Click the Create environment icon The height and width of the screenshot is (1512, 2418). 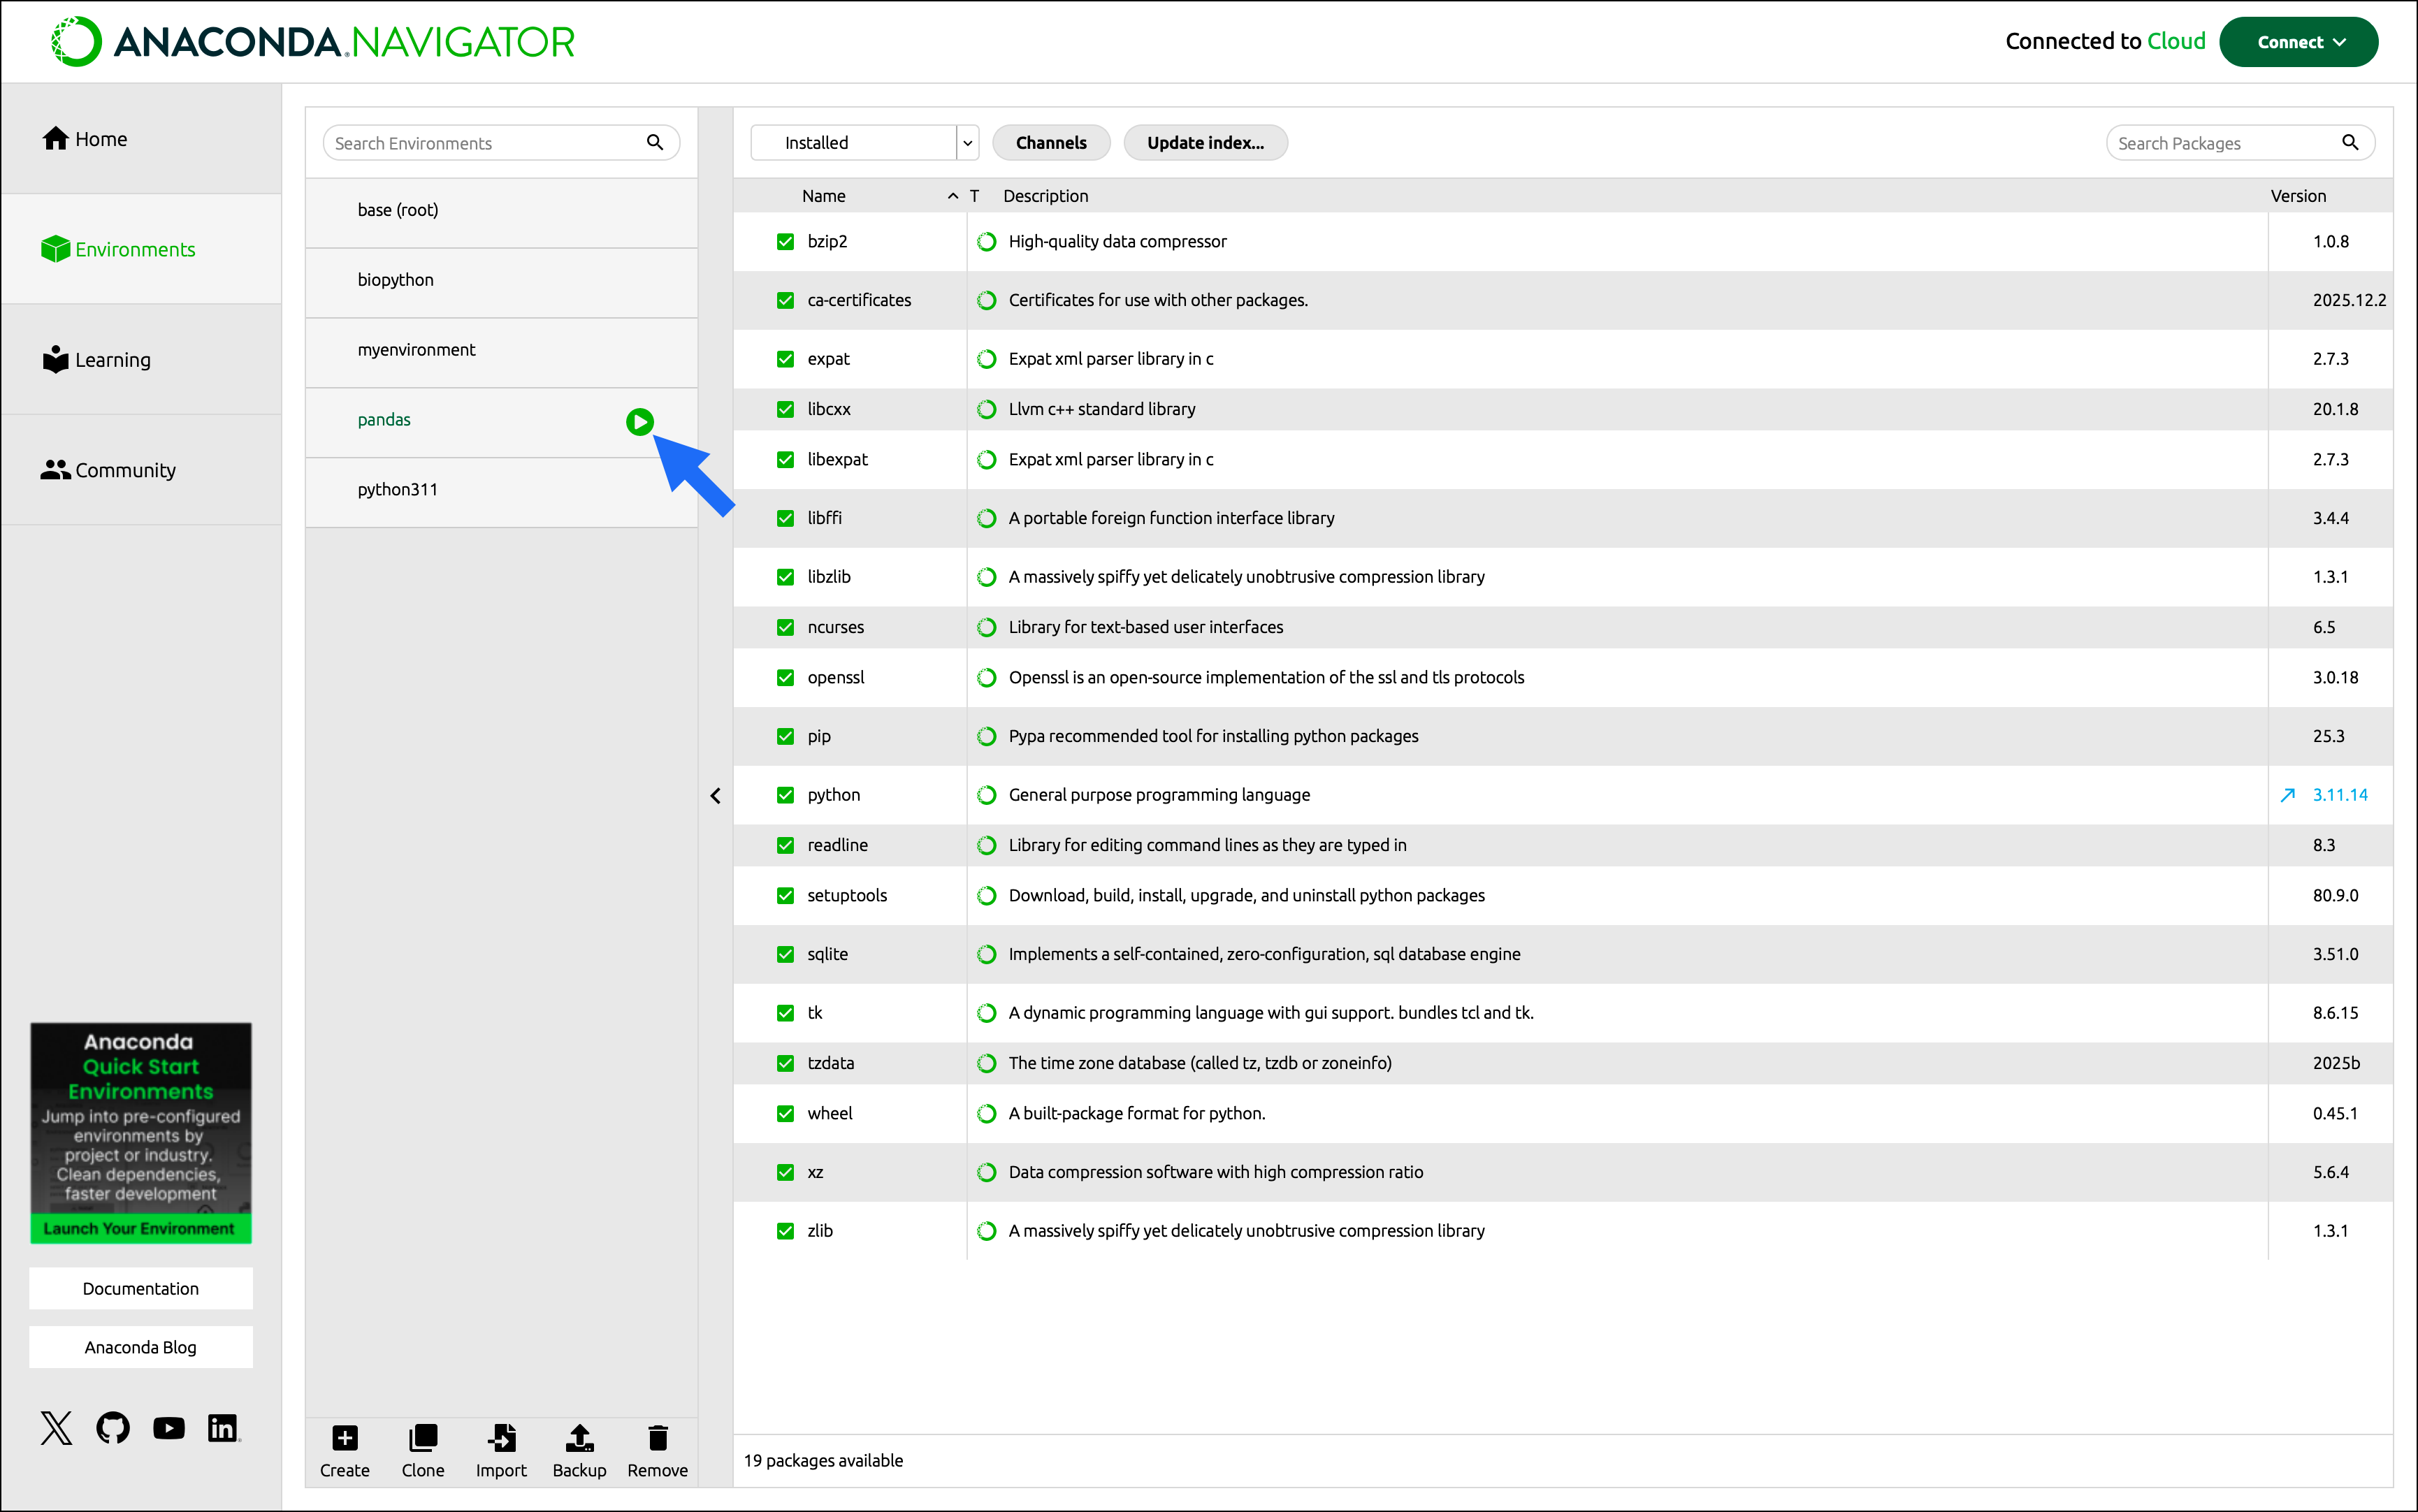click(344, 1438)
